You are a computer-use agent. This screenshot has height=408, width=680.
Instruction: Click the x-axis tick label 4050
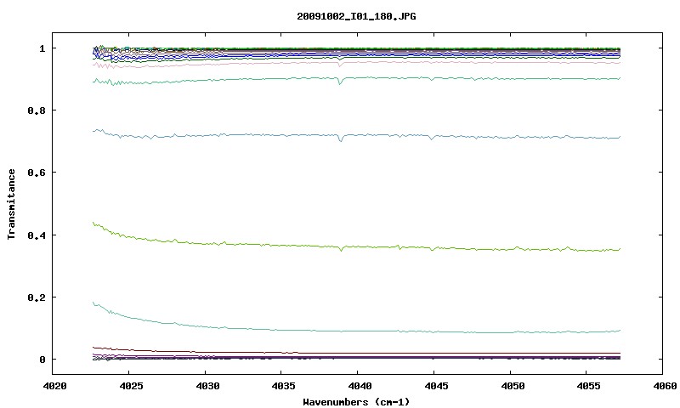click(x=513, y=386)
